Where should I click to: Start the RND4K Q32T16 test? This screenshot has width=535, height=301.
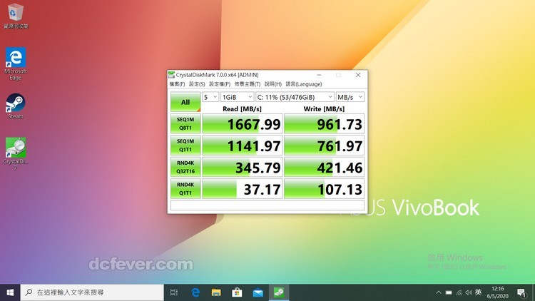tap(185, 167)
